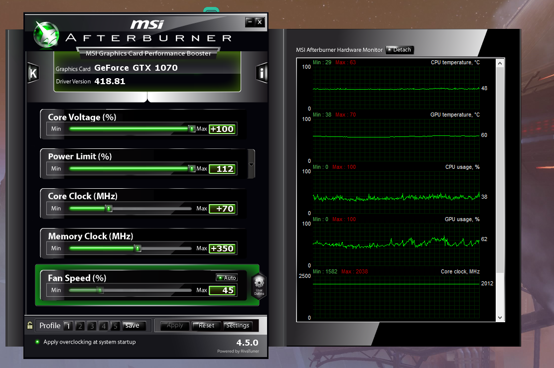Select profile slot 4
This screenshot has height=368, width=554.
[104, 326]
